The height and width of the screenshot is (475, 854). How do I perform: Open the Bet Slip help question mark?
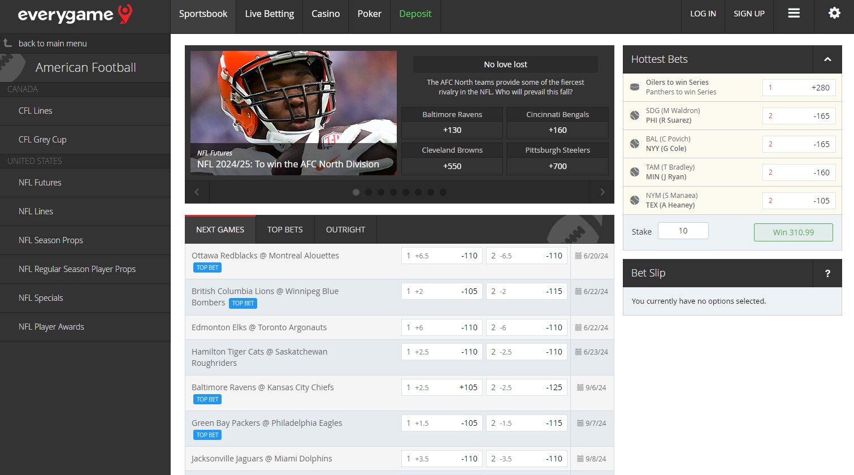point(827,273)
